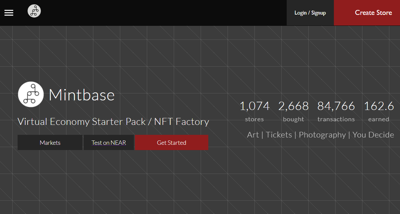
Task: Open the Markets page
Action: (50, 142)
